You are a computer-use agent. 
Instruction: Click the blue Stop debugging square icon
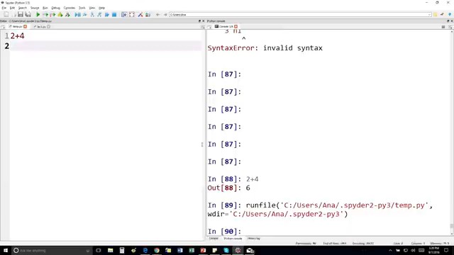tap(114, 14)
